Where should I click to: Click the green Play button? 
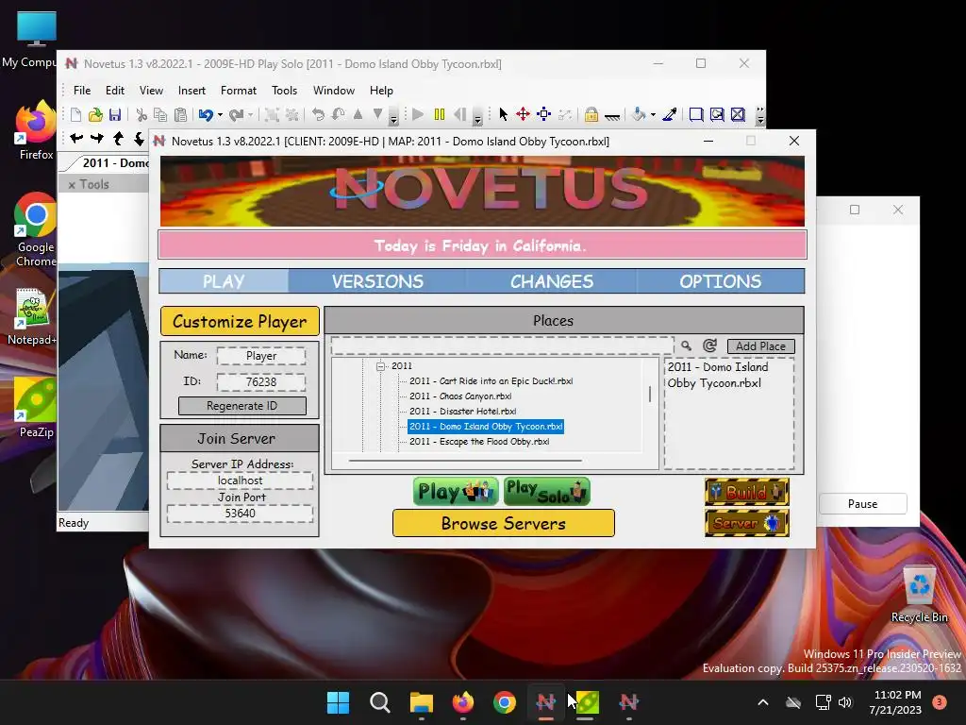tap(456, 491)
